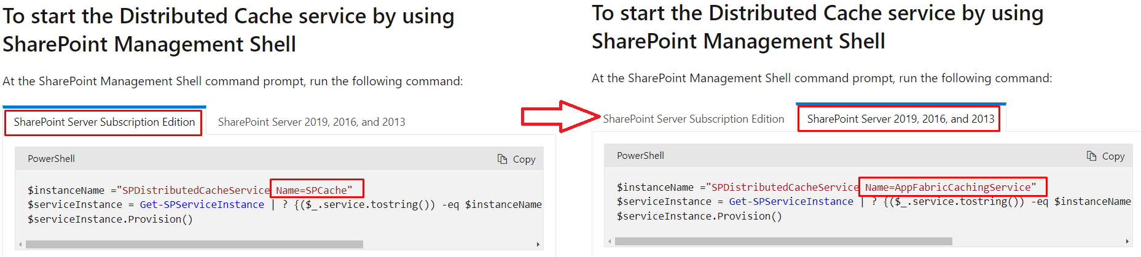
Task: Click right 'At the SharePoint Management Shell' paragraph
Action: 822,78
